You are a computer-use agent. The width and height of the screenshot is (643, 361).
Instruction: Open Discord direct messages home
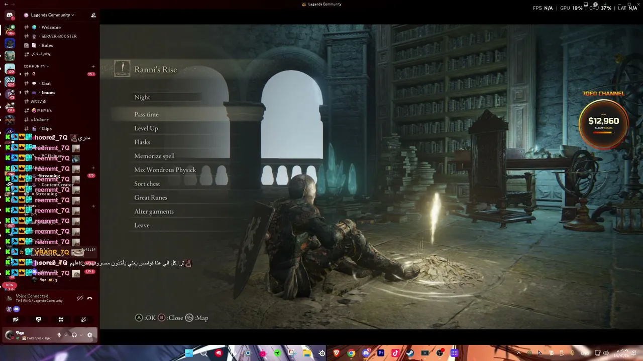click(10, 16)
